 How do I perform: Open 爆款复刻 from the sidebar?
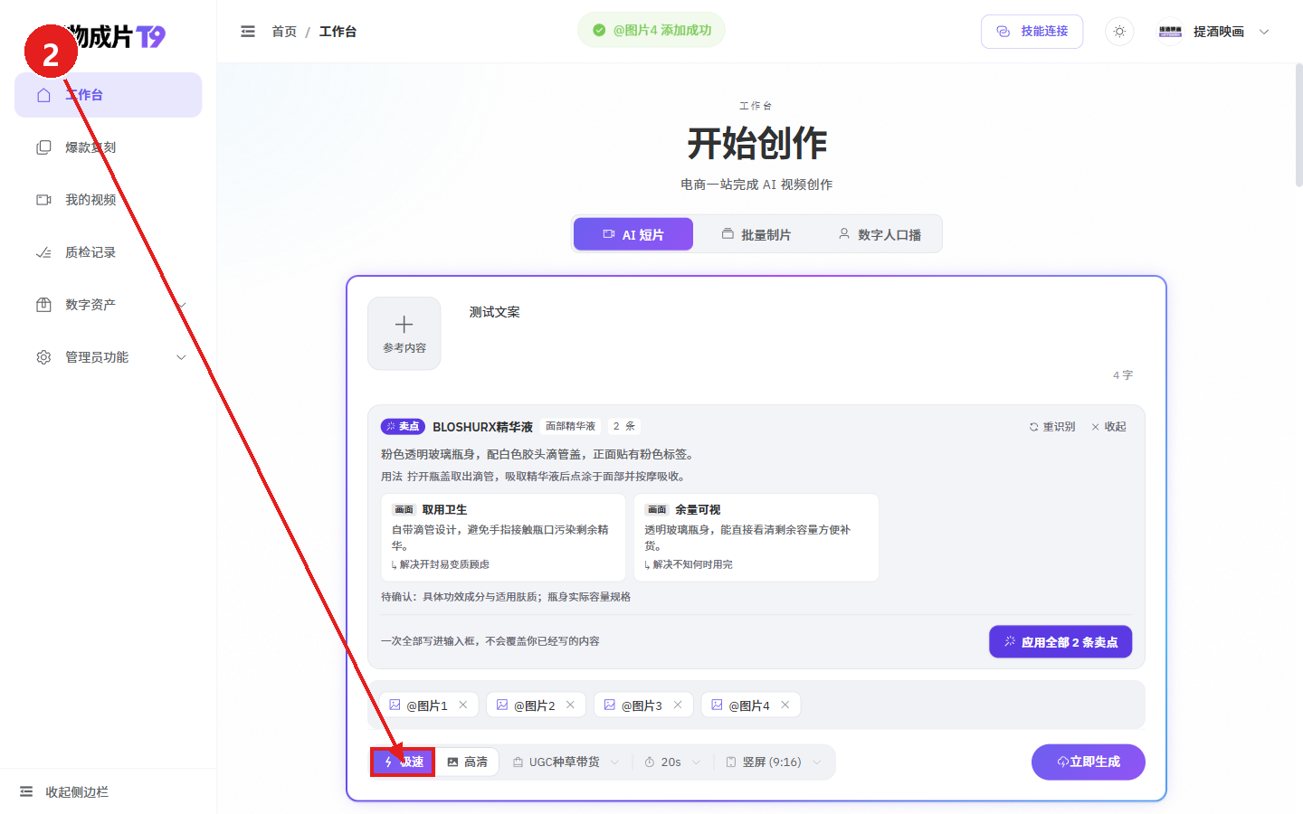point(109,147)
